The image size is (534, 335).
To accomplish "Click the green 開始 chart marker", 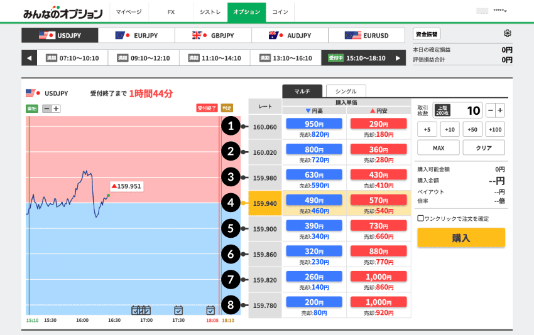I will (32, 109).
